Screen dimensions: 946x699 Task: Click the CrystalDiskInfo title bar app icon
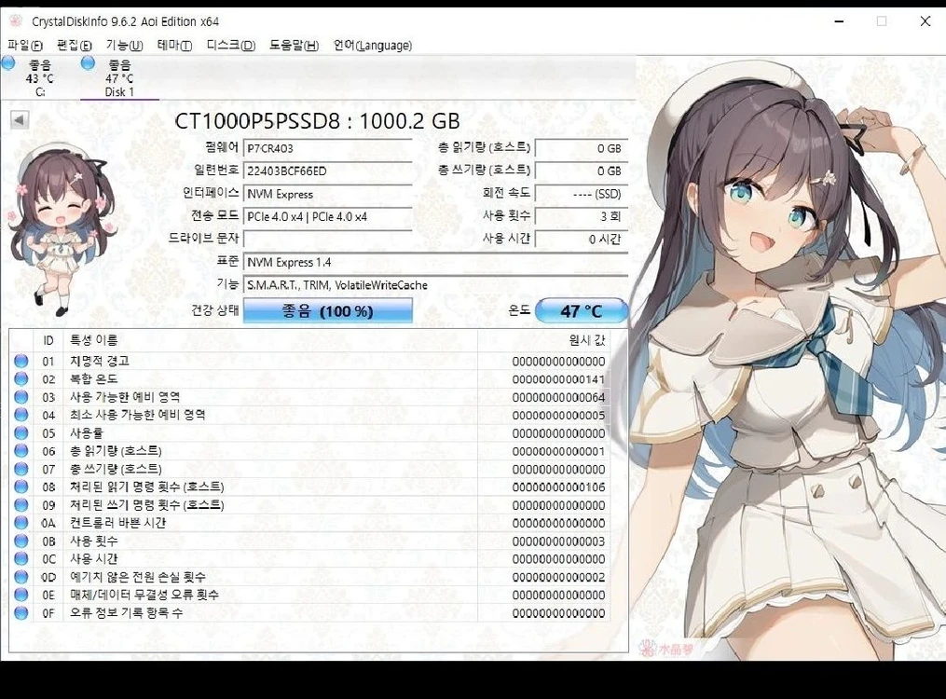pyautogui.click(x=16, y=21)
